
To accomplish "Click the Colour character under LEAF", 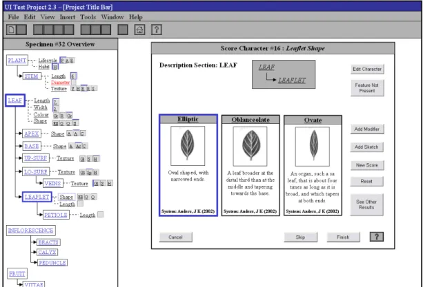I will (41, 114).
